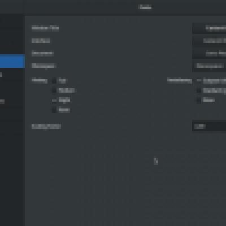Click the label of the left checkbox group
226x226 pixels.
click(x=40, y=80)
